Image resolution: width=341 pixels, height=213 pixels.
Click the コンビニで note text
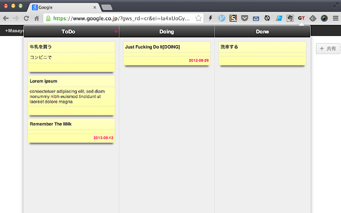click(40, 58)
